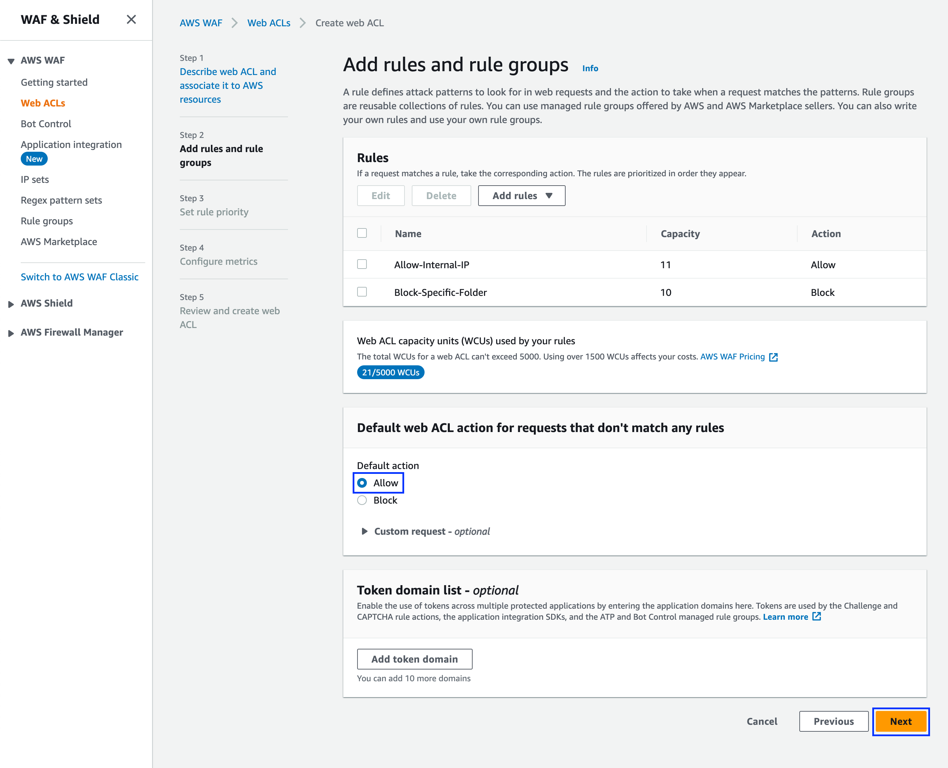The image size is (948, 768).
Task: Go back with Previous button
Action: (x=834, y=722)
